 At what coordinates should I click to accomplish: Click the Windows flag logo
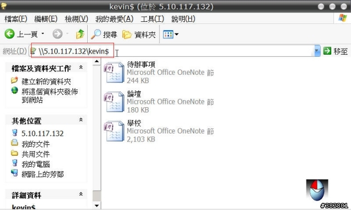[343, 18]
